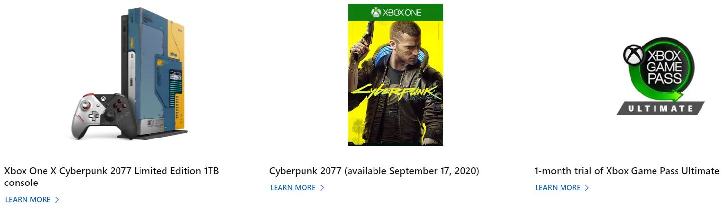This screenshot has height=207, width=725.
Task: Click the chevron next to the console's Learn More
Action: 57,200
